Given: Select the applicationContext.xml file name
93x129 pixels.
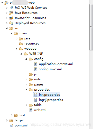Looking at the screenshot, I should 56,64.
